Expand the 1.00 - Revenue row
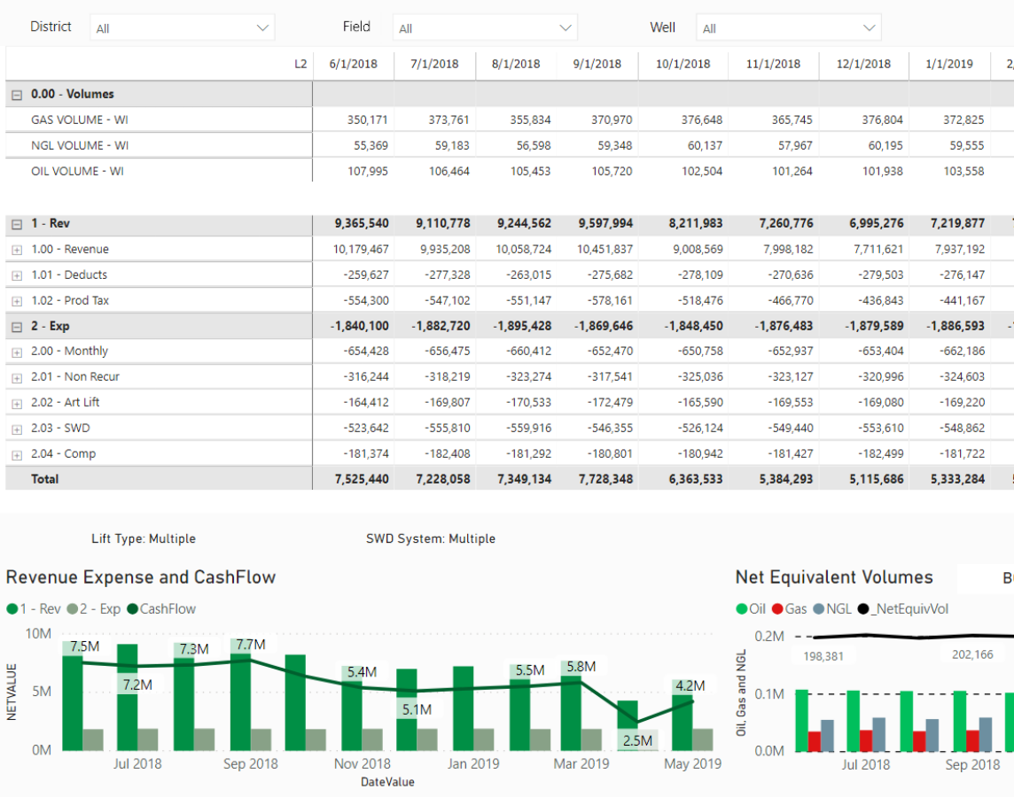1014x797 pixels. click(17, 251)
